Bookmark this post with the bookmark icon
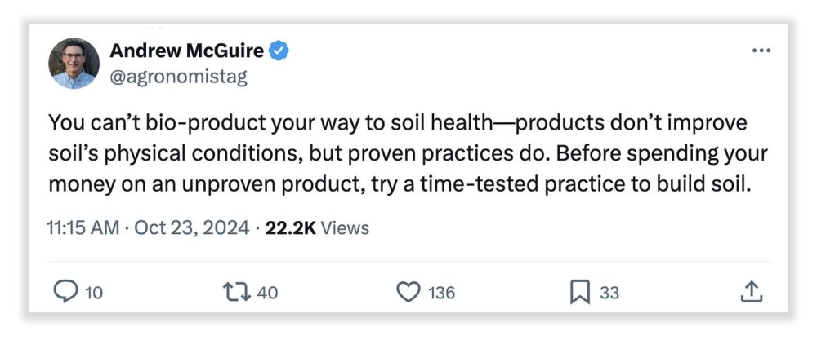 click(579, 292)
